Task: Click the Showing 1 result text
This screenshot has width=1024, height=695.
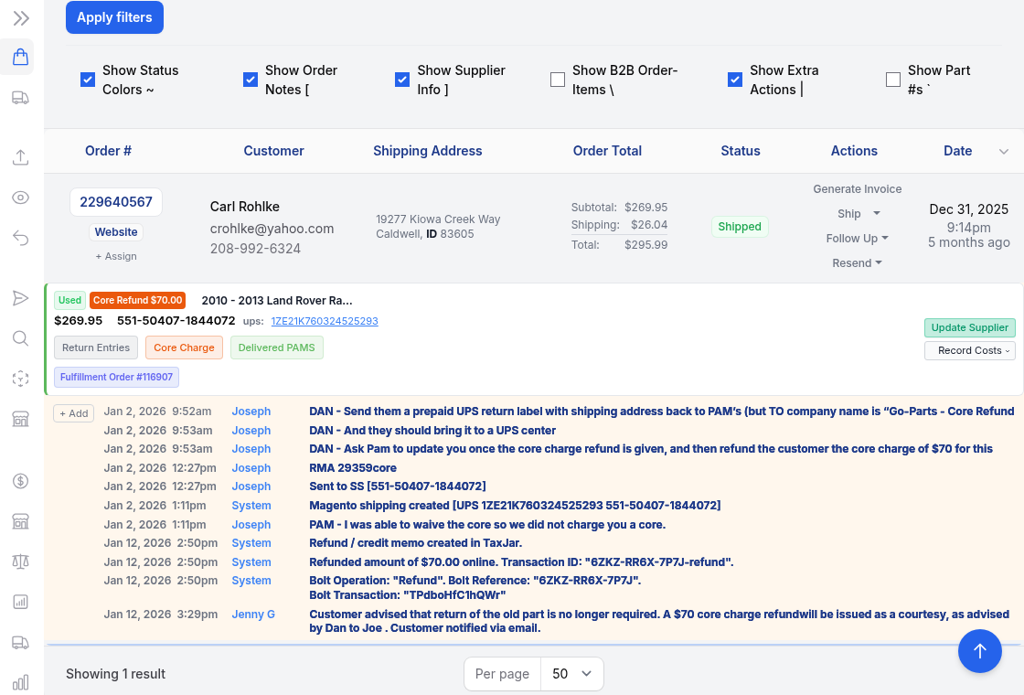Action: tap(115, 674)
